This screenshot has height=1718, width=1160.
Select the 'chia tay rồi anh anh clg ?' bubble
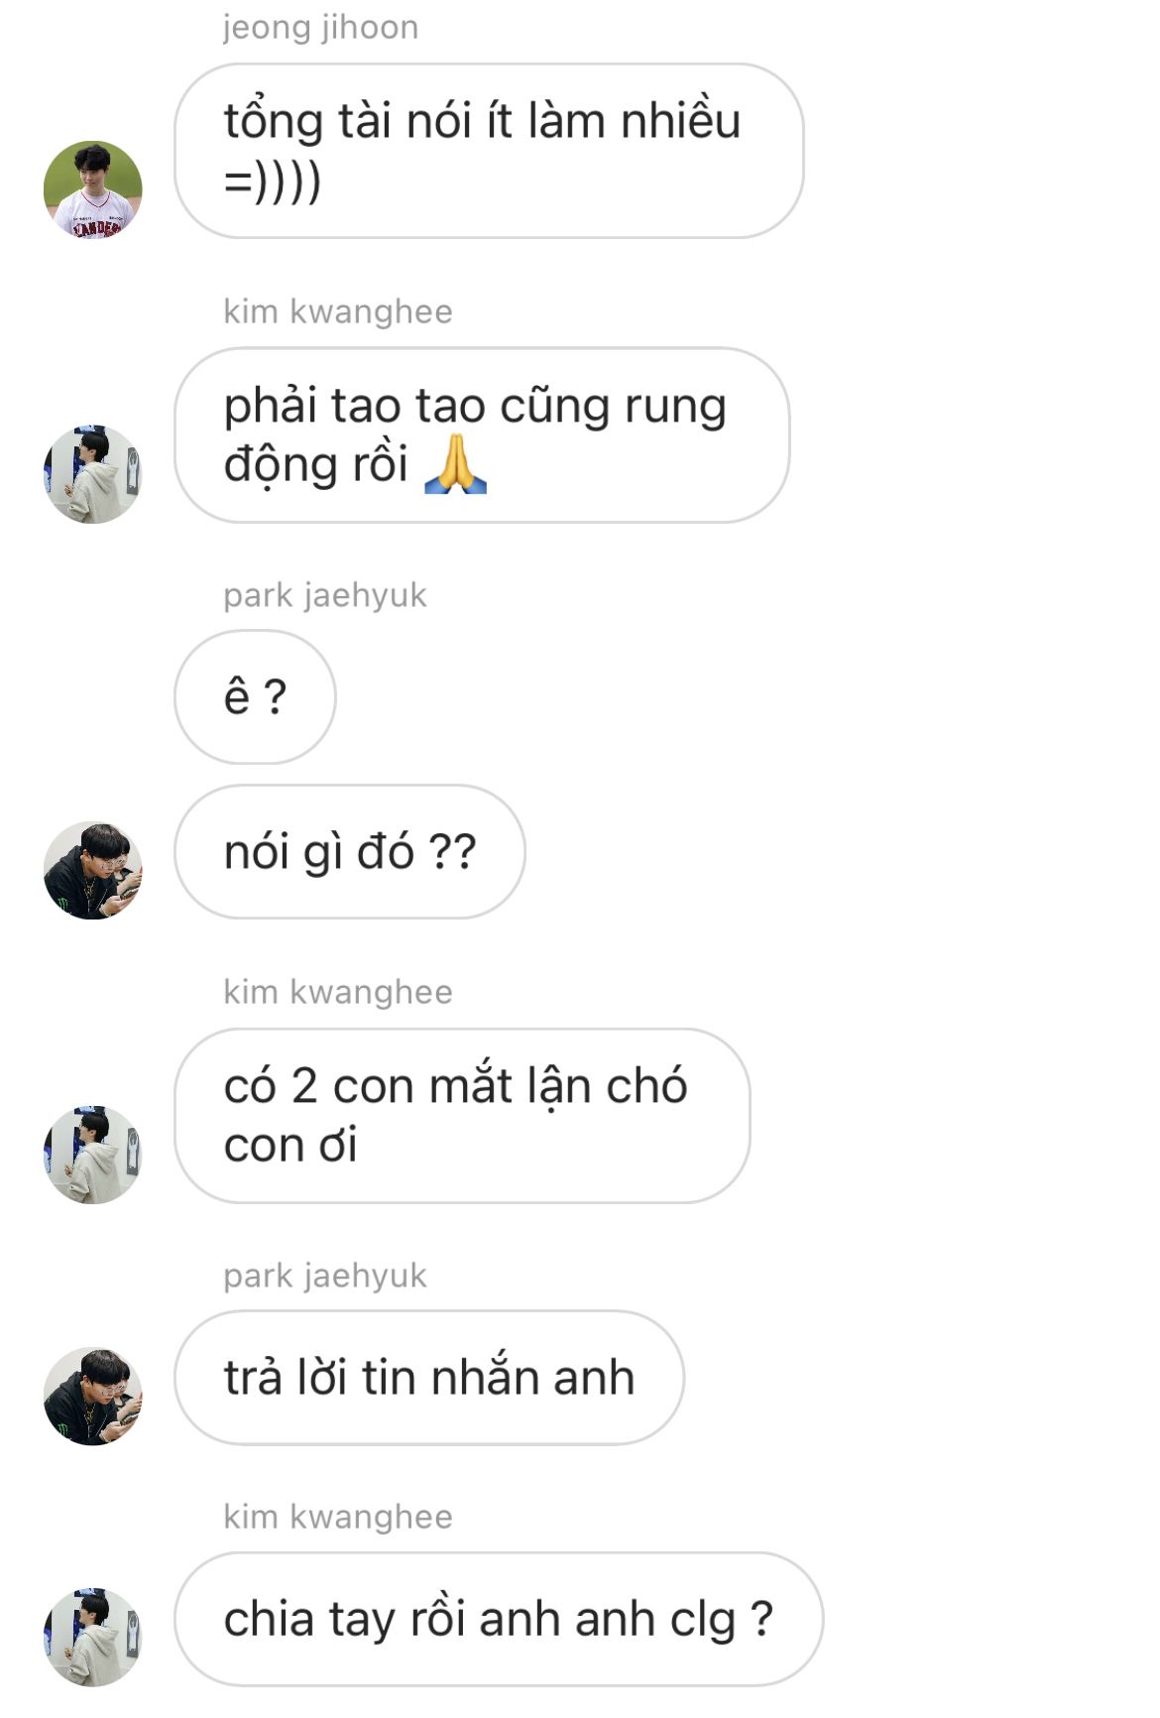click(x=499, y=1619)
